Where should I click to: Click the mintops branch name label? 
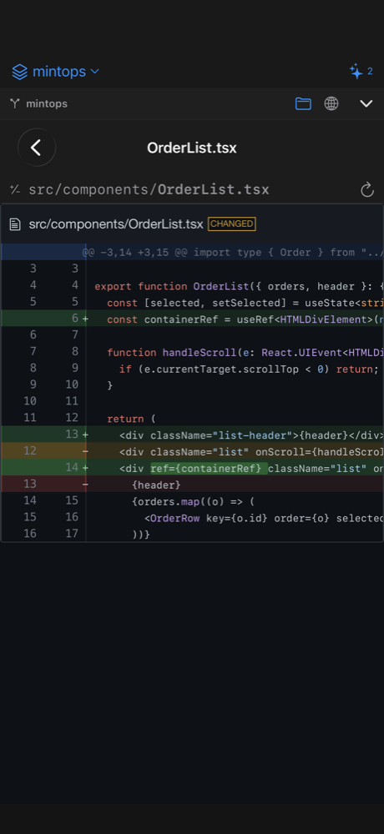(x=47, y=103)
